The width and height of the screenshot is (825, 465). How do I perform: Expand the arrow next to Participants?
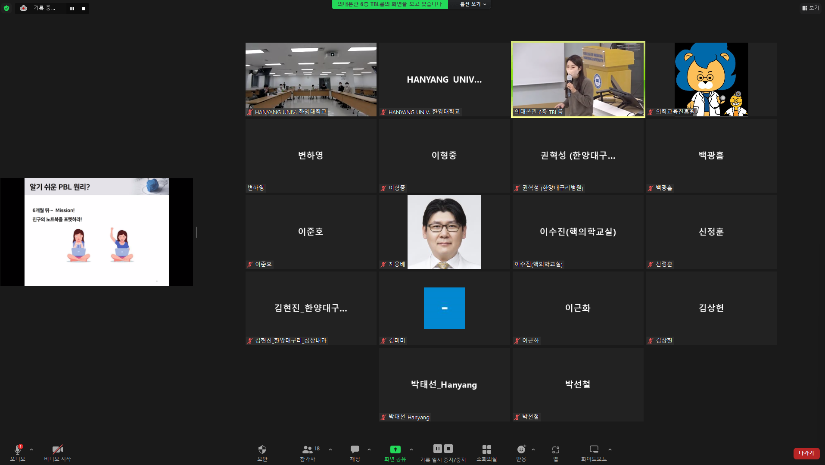coord(330,449)
